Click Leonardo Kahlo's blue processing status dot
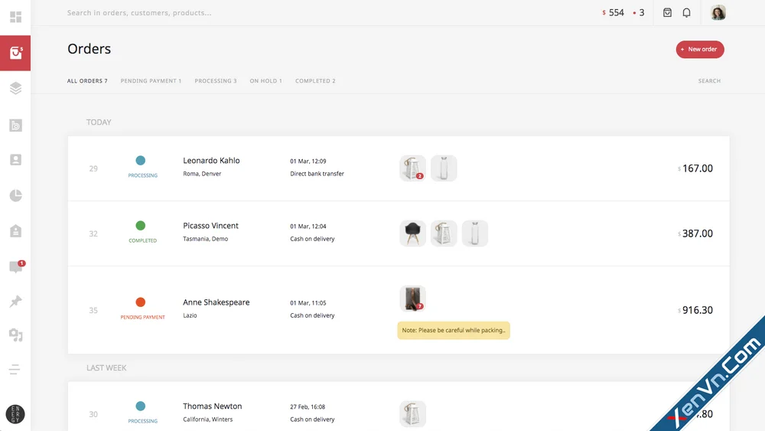The height and width of the screenshot is (431, 765). point(141,160)
